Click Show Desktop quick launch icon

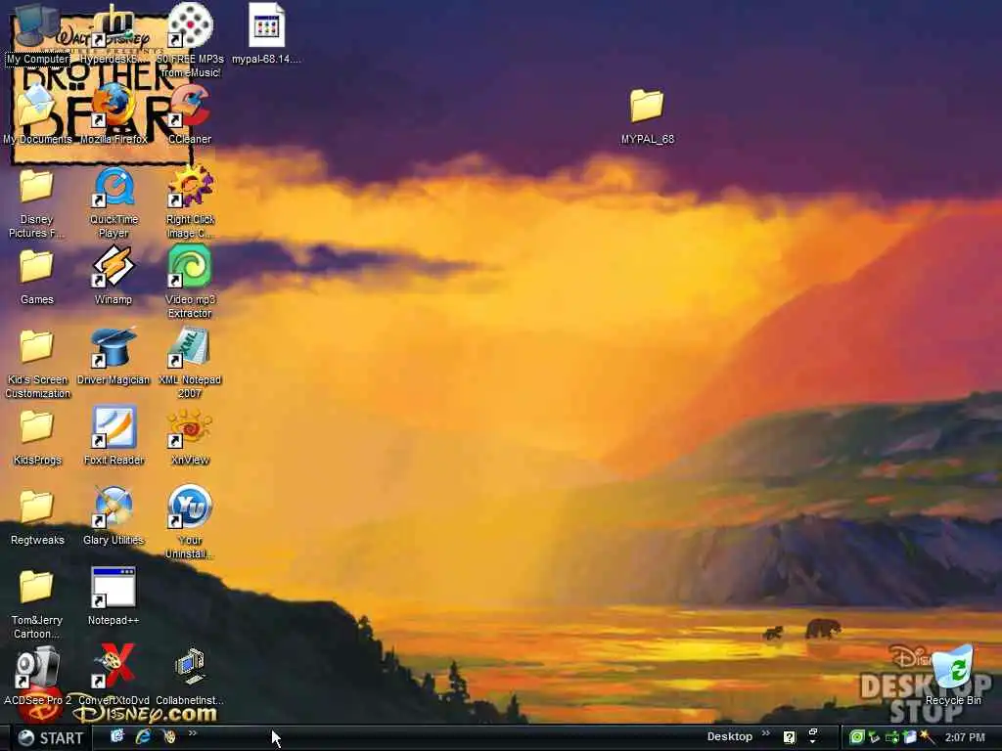pyautogui.click(x=117, y=736)
